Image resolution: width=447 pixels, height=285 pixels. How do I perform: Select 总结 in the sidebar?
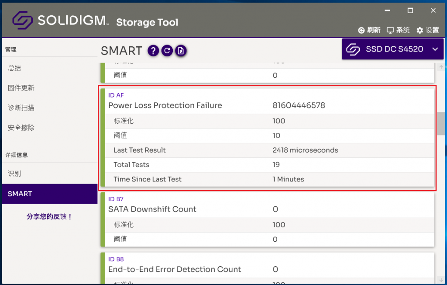(50, 68)
